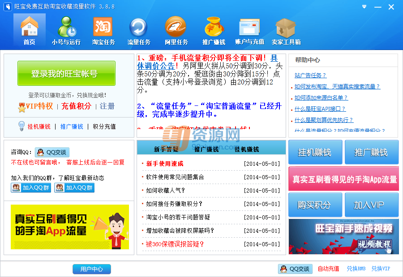Click the app logo icon in title bar
403x277 pixels.
(x=8, y=7)
